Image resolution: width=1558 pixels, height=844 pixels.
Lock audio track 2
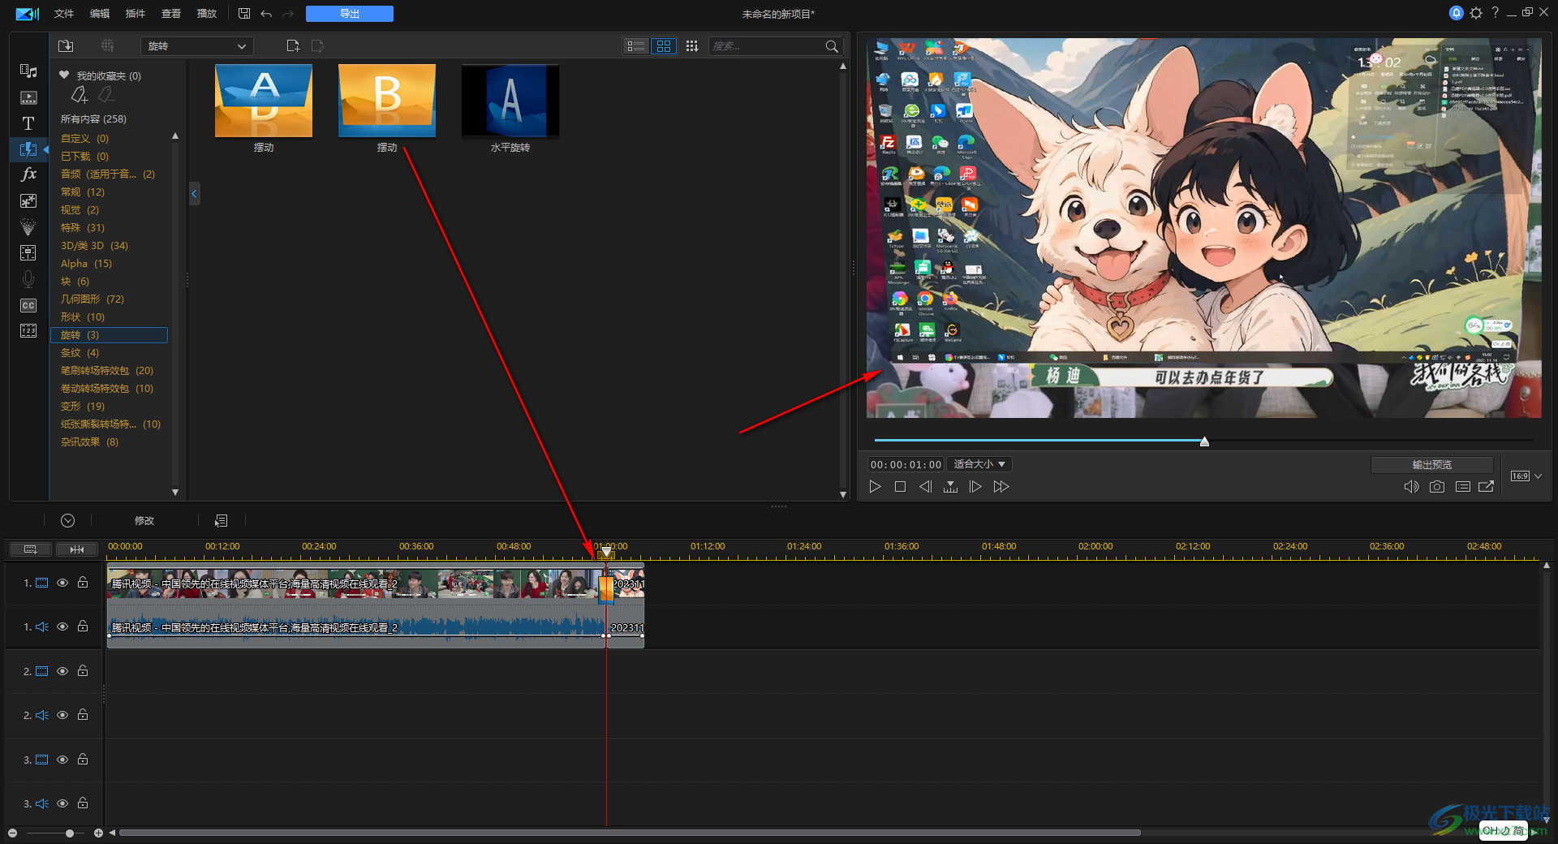coord(83,714)
